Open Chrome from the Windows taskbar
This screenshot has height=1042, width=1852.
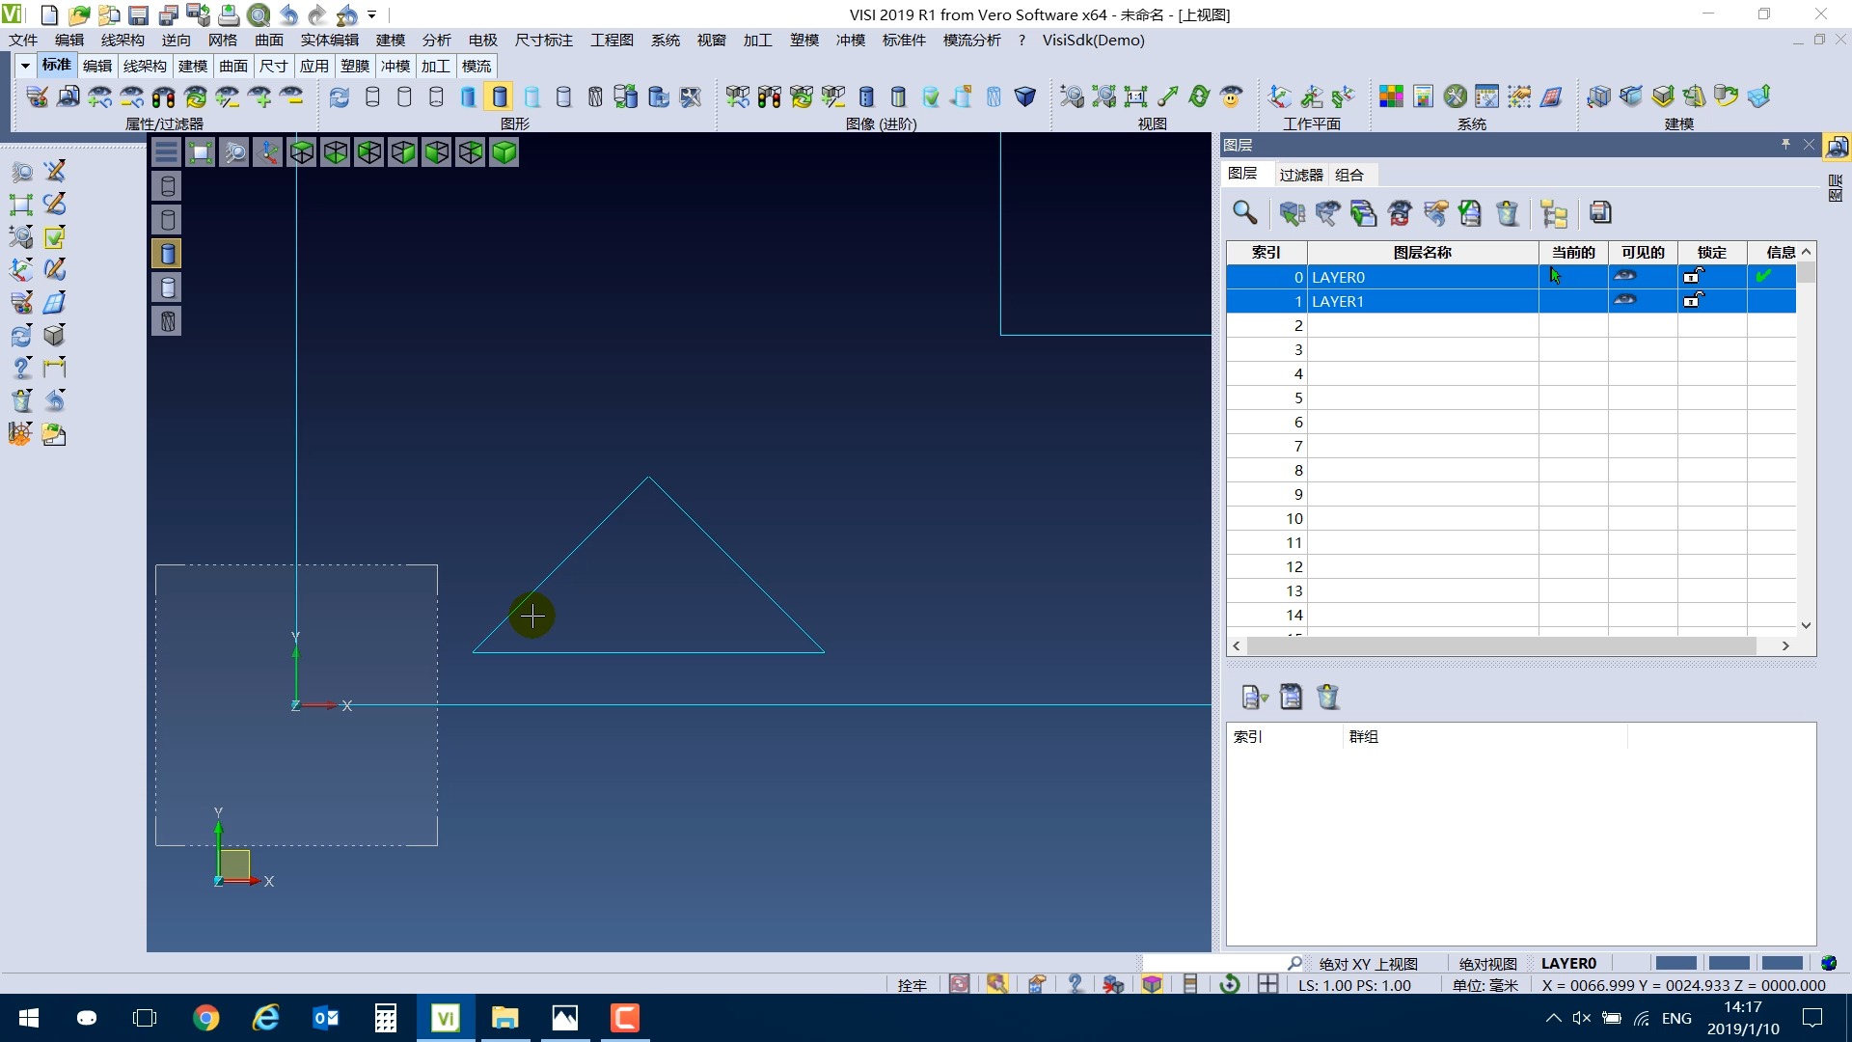click(x=205, y=1018)
